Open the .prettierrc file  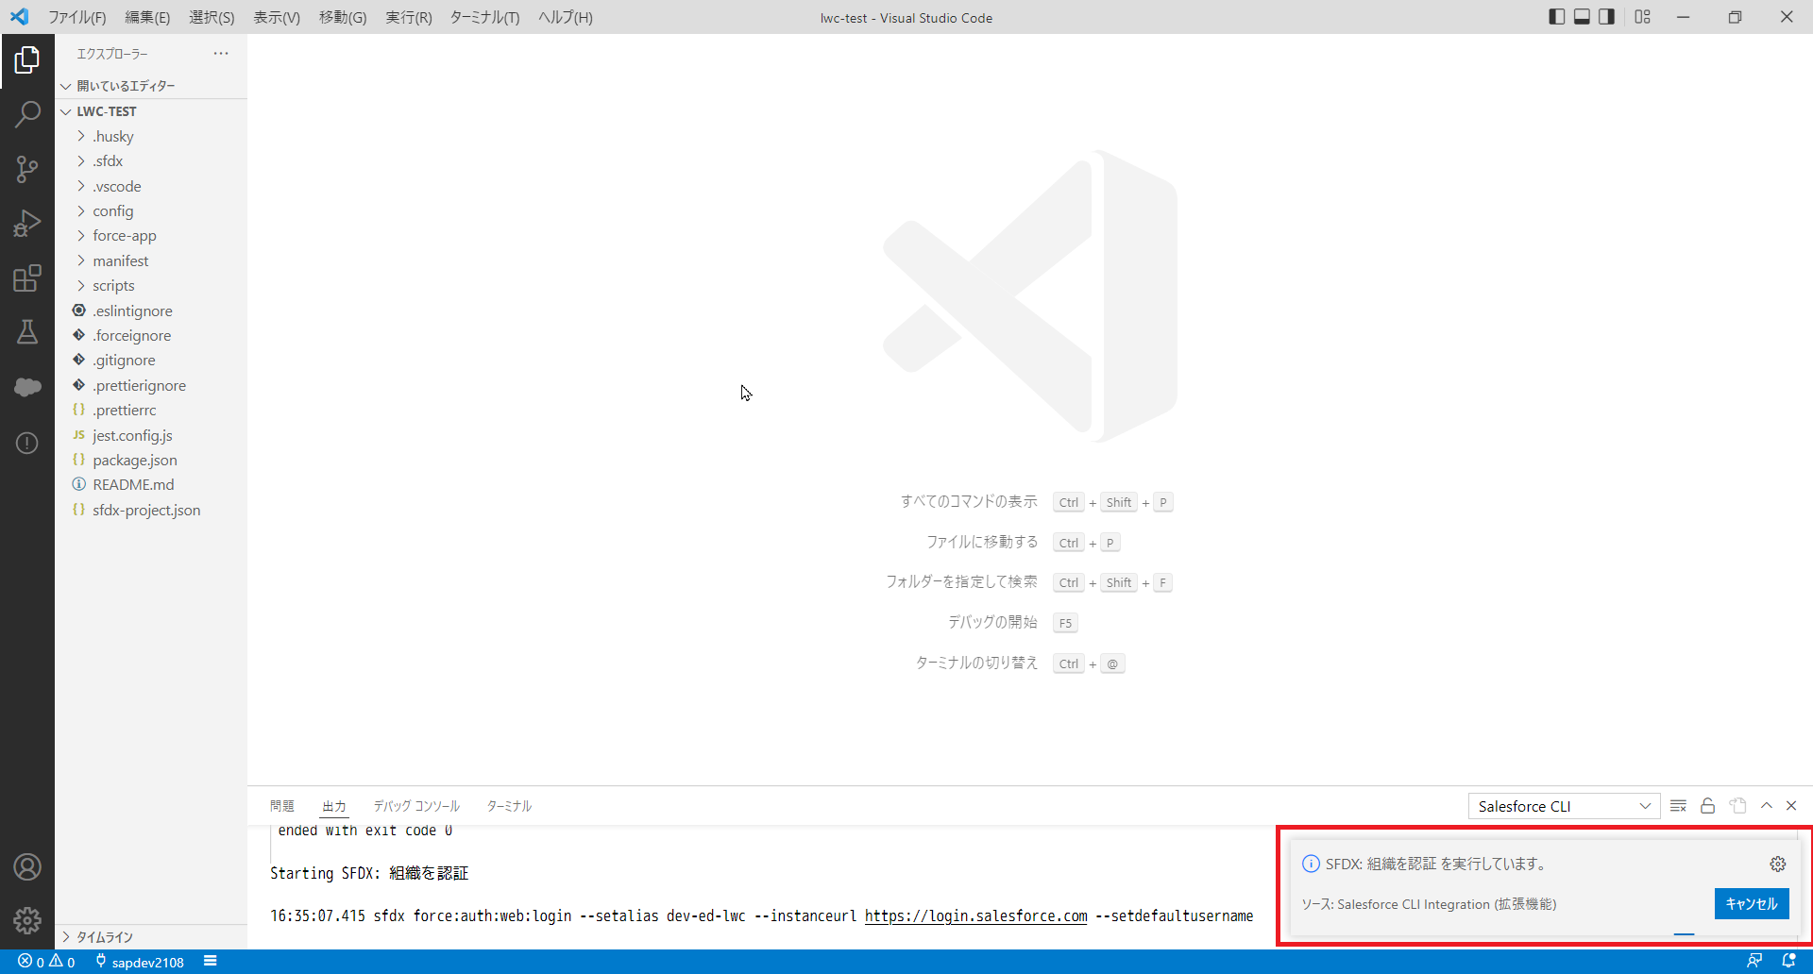click(151, 411)
